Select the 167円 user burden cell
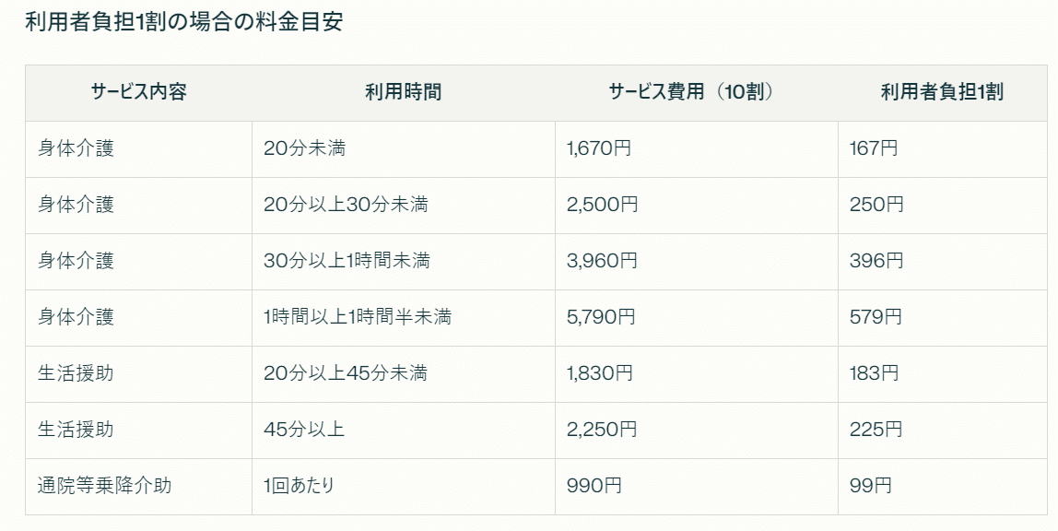 tap(942, 149)
